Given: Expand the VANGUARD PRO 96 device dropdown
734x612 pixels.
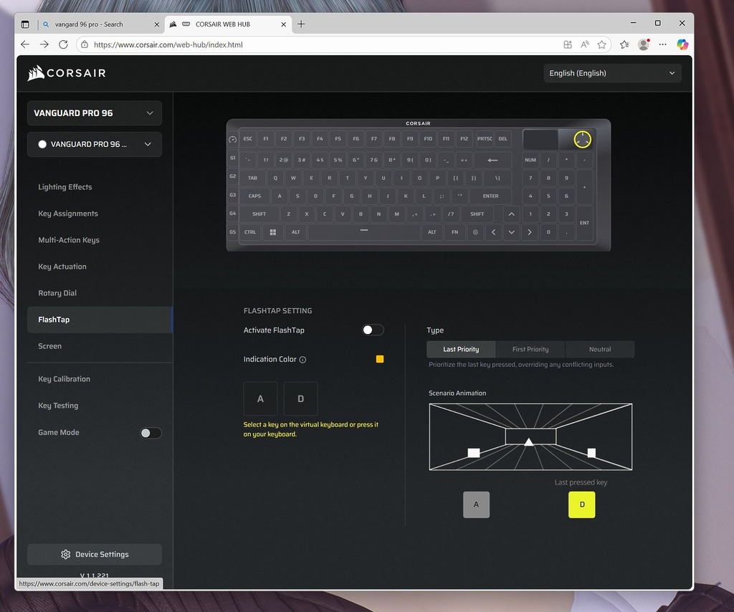Looking at the screenshot, I should [x=94, y=113].
